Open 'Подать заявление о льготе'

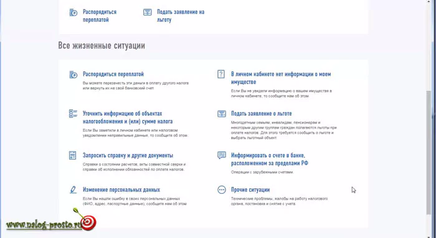[x=262, y=114]
